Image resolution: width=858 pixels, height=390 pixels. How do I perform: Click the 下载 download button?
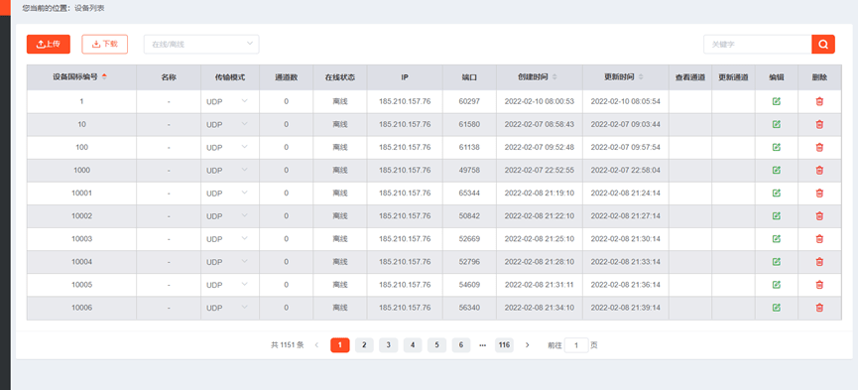104,45
